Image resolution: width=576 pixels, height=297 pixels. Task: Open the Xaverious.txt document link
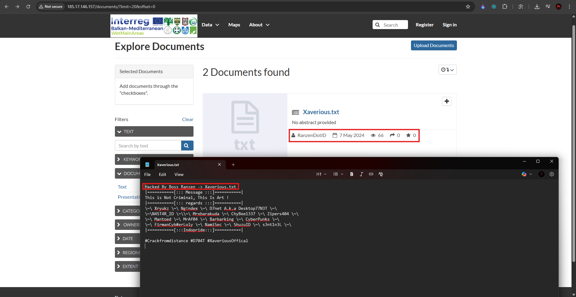click(x=321, y=112)
